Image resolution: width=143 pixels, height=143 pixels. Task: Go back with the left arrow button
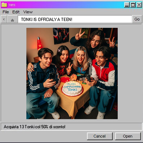pyautogui.click(x=4, y=19)
